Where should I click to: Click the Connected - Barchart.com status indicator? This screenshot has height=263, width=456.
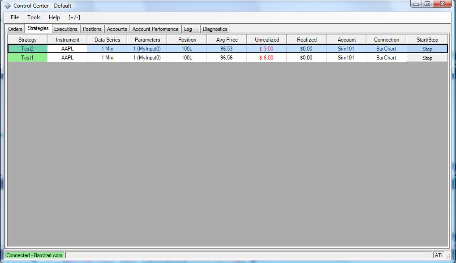click(x=34, y=255)
